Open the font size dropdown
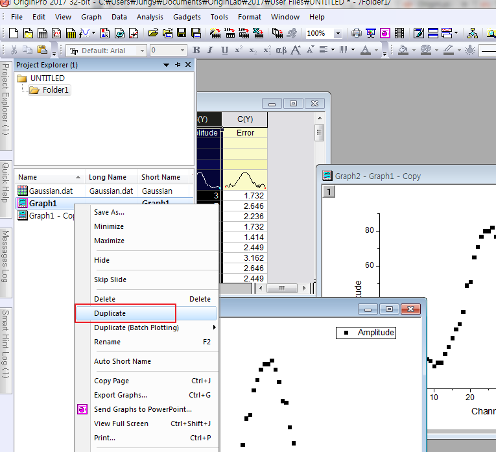Image resolution: width=496 pixels, height=452 pixels. click(182, 51)
